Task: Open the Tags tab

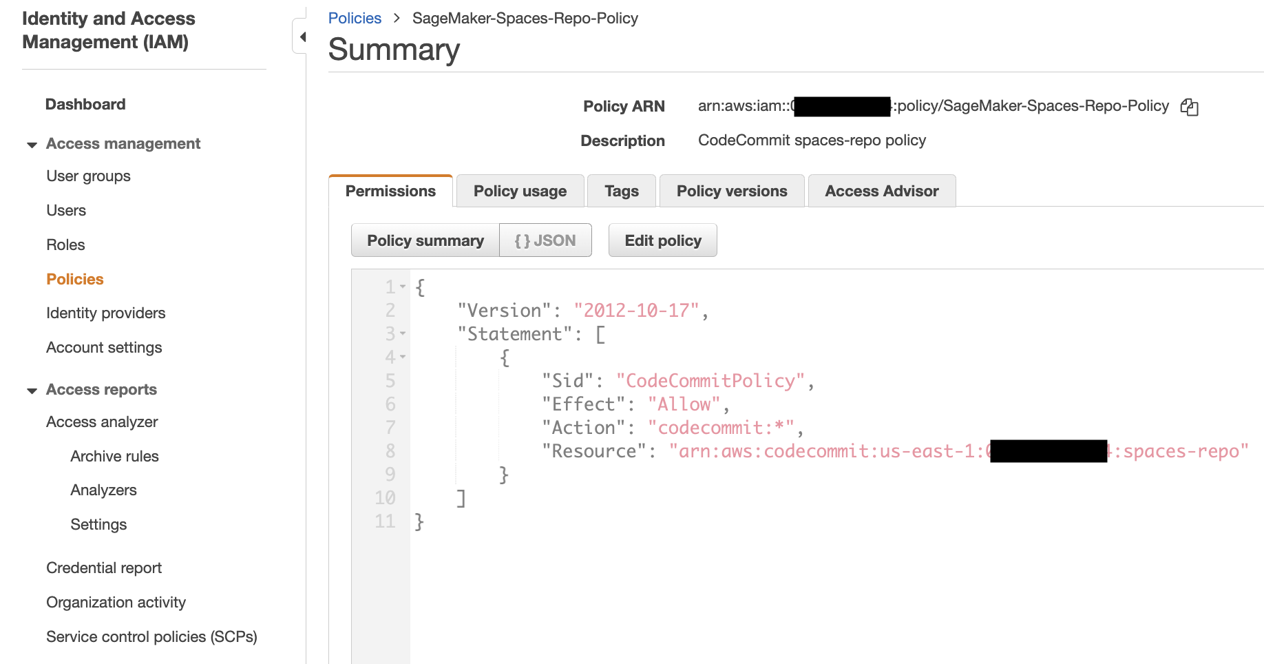Action: [x=621, y=191]
